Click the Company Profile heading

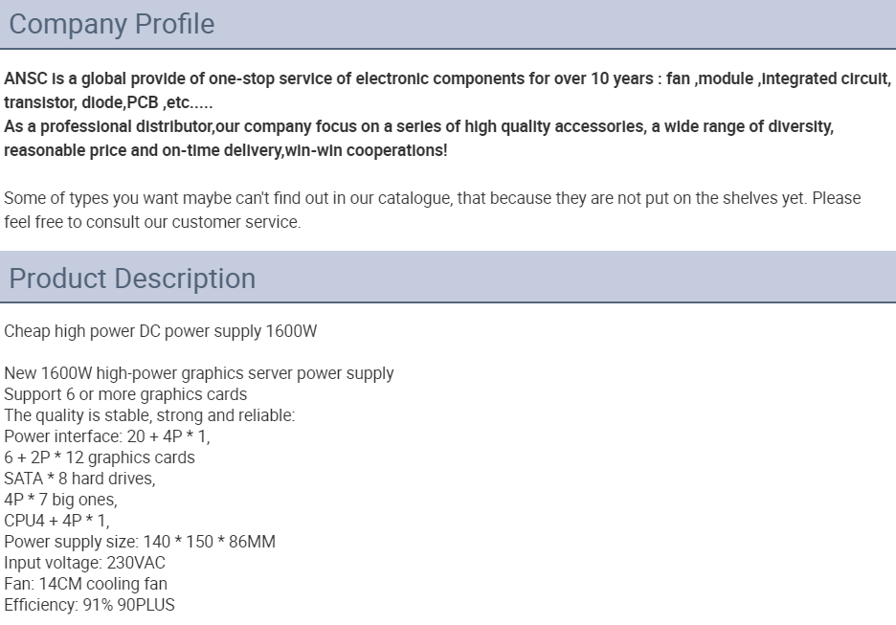point(112,24)
